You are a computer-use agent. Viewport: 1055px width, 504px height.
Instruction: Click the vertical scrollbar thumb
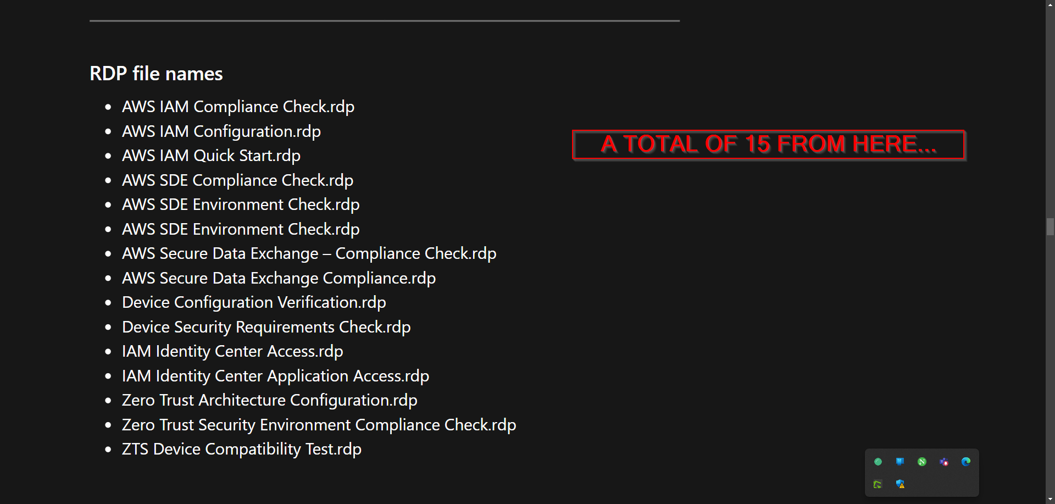point(1050,226)
